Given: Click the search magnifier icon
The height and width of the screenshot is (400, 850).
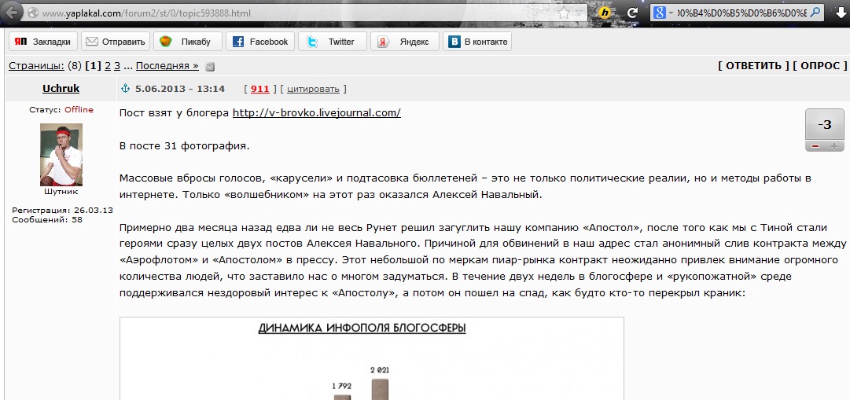Looking at the screenshot, I should tap(815, 13).
